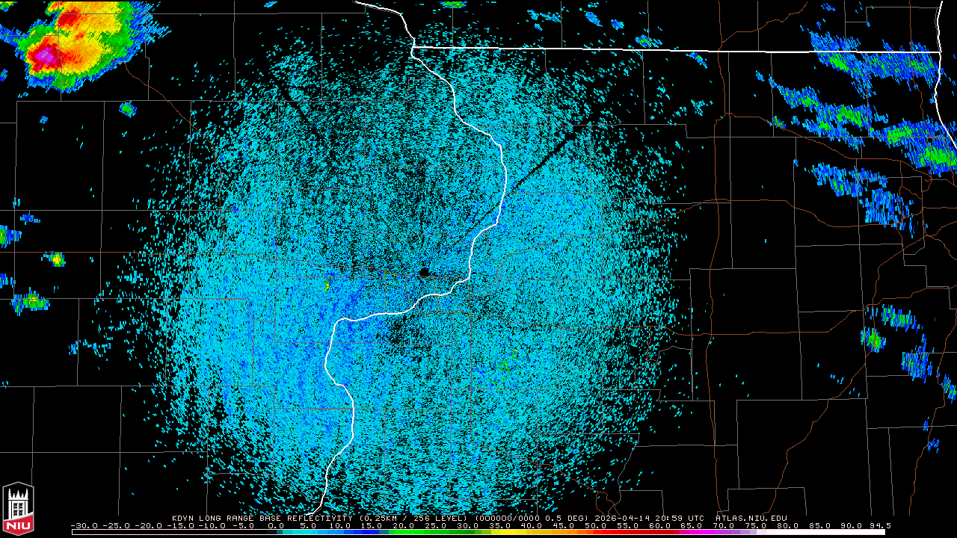This screenshot has height=538, width=957.
Task: Click the NIU logo in the corner
Action: pyautogui.click(x=19, y=509)
